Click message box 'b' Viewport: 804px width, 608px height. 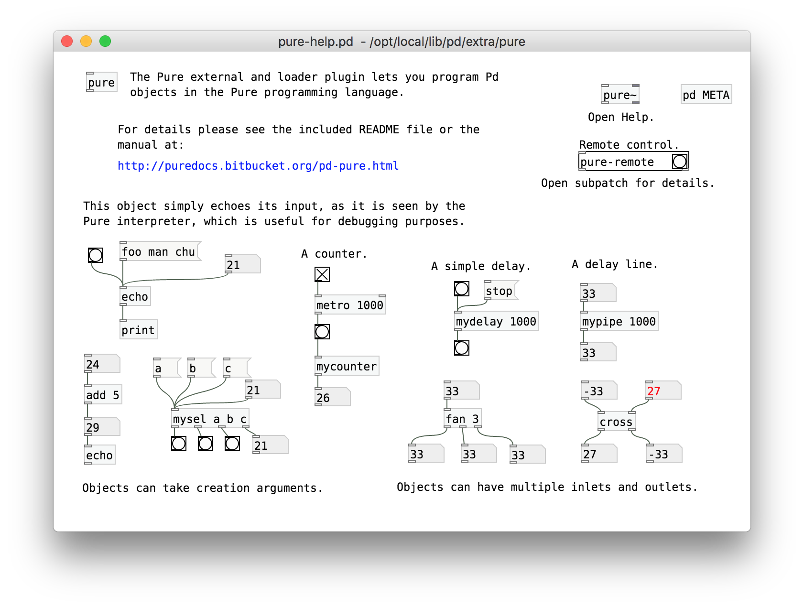click(x=202, y=368)
